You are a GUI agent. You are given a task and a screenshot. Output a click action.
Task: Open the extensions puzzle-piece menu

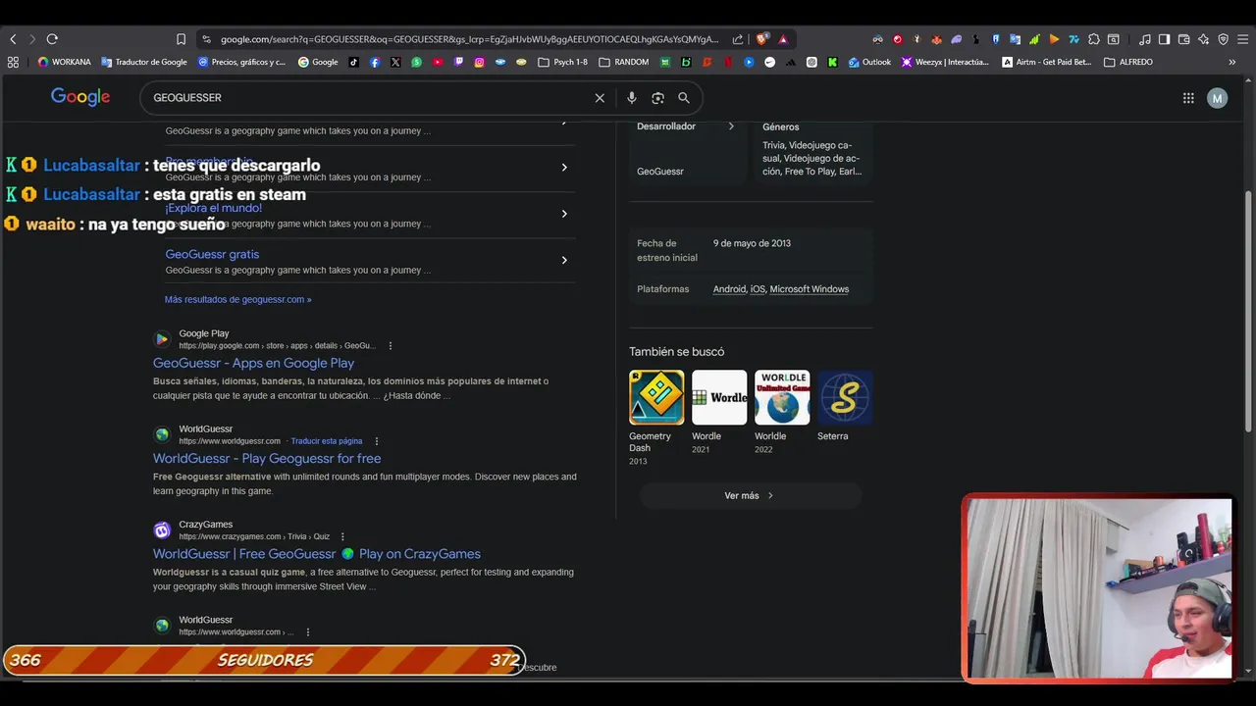(1093, 39)
